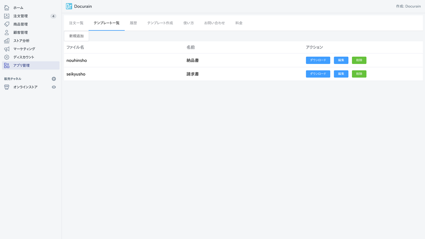This screenshot has height=239, width=425.
Task: Click the marketing megaphone icon
Action: [x=7, y=49]
